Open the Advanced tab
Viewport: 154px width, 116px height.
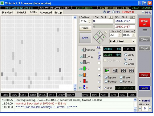(x=46, y=12)
